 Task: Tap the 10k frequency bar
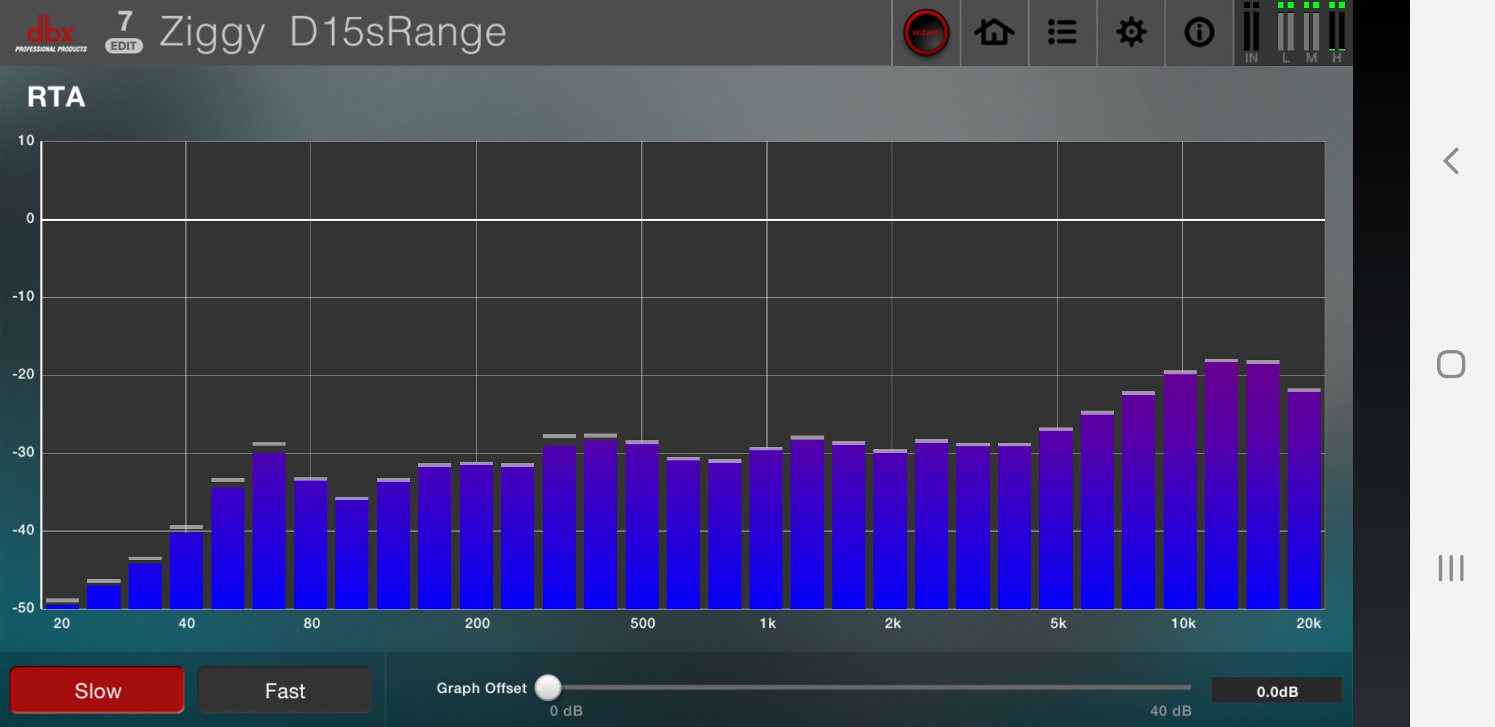point(1180,491)
